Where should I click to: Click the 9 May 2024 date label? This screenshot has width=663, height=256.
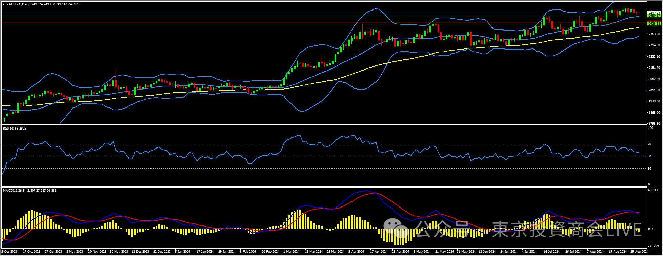422,252
